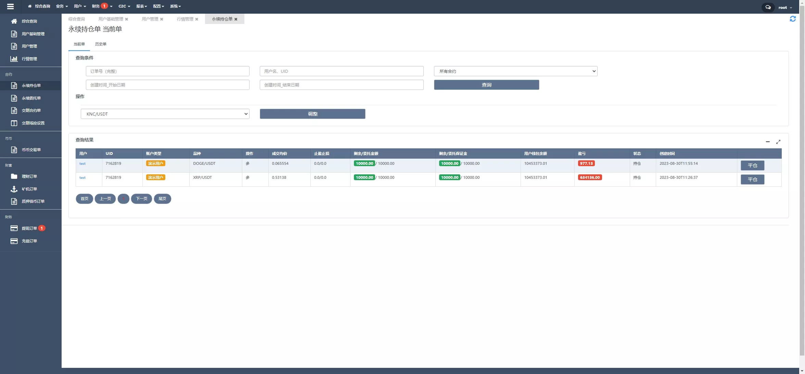Open the KNC/USDT pair dropdown
The width and height of the screenshot is (805, 374).
165,114
